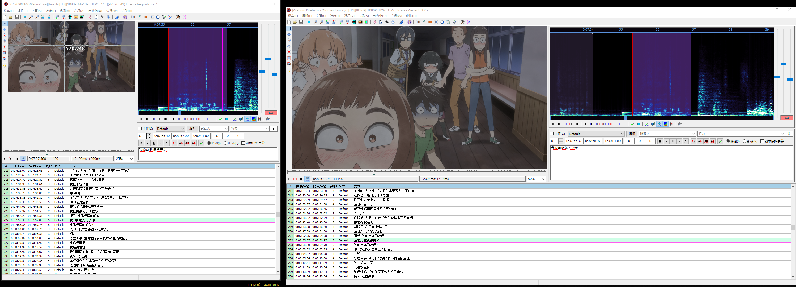796x287 pixels.
Task: Open Properties clipboard icon in right window toolbar
Action: (x=381, y=22)
